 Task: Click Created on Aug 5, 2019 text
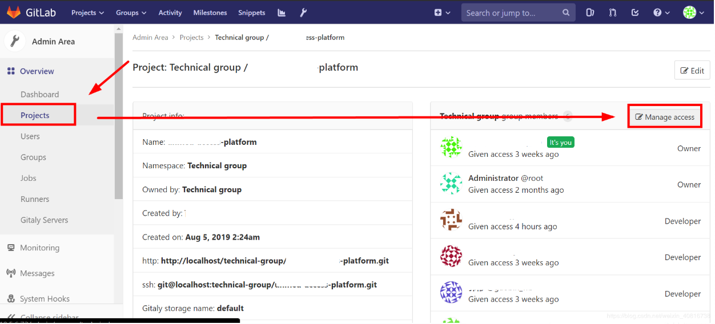click(x=201, y=237)
